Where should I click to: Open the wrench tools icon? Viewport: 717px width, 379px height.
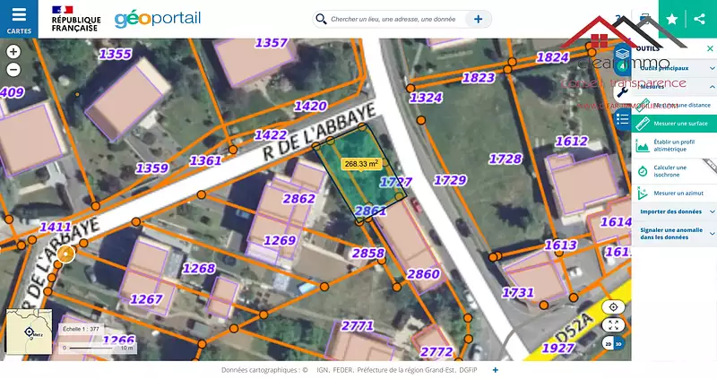point(622,90)
